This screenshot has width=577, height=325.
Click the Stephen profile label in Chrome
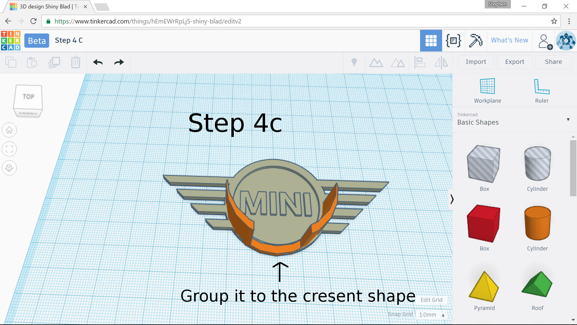coord(497,4)
